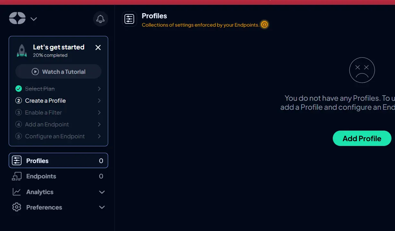Expand the Analytics menu chevron
Viewport: 395px width, 231px height.
(x=102, y=192)
